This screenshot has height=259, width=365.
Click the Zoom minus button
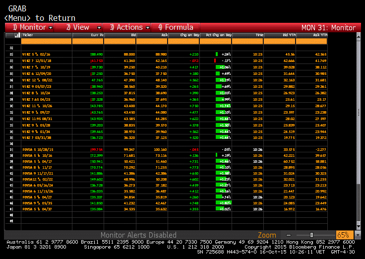[x=289, y=235]
